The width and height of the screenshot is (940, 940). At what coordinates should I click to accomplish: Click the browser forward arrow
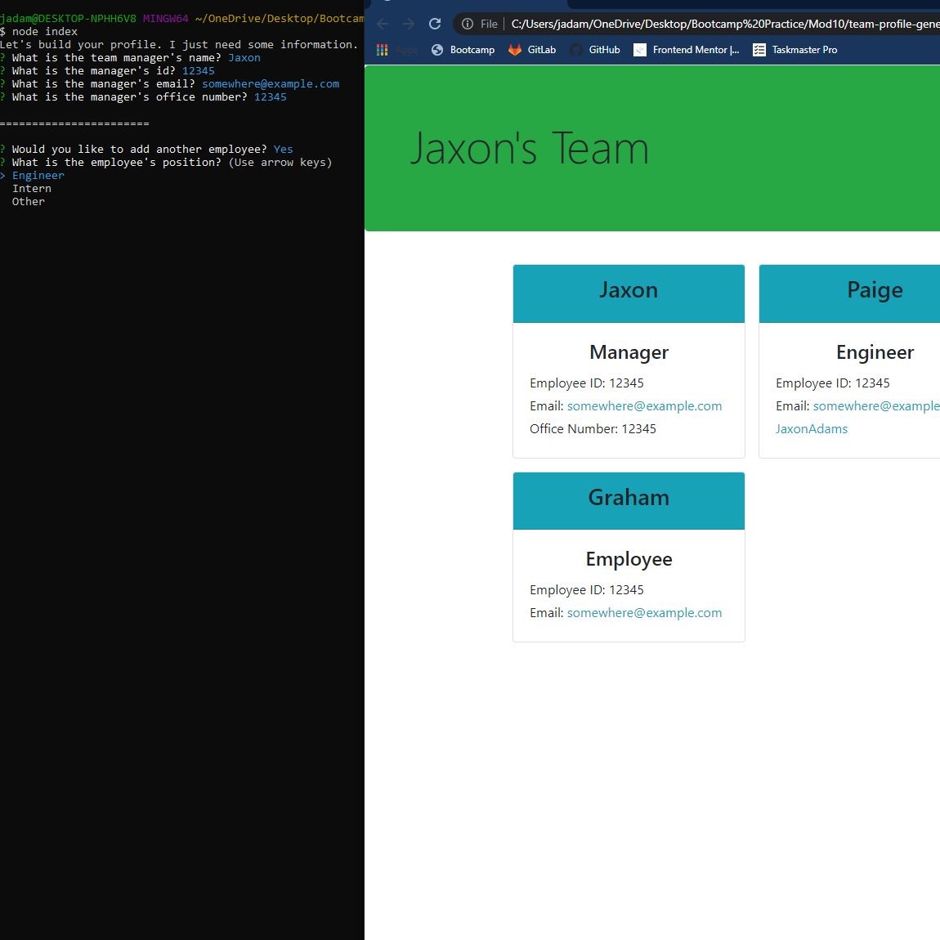click(x=408, y=24)
